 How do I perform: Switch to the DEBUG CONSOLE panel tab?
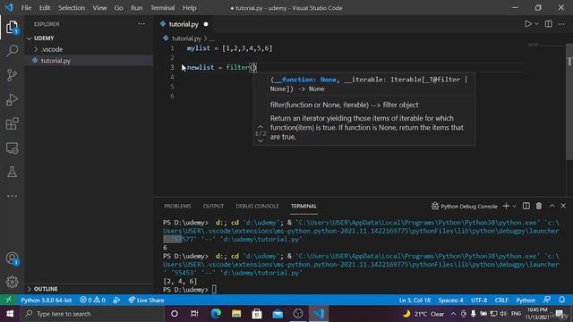[257, 207]
